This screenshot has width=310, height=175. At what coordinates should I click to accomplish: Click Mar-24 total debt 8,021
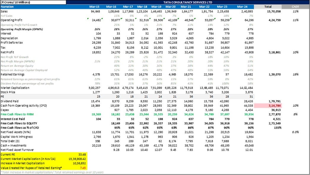tap(249, 141)
